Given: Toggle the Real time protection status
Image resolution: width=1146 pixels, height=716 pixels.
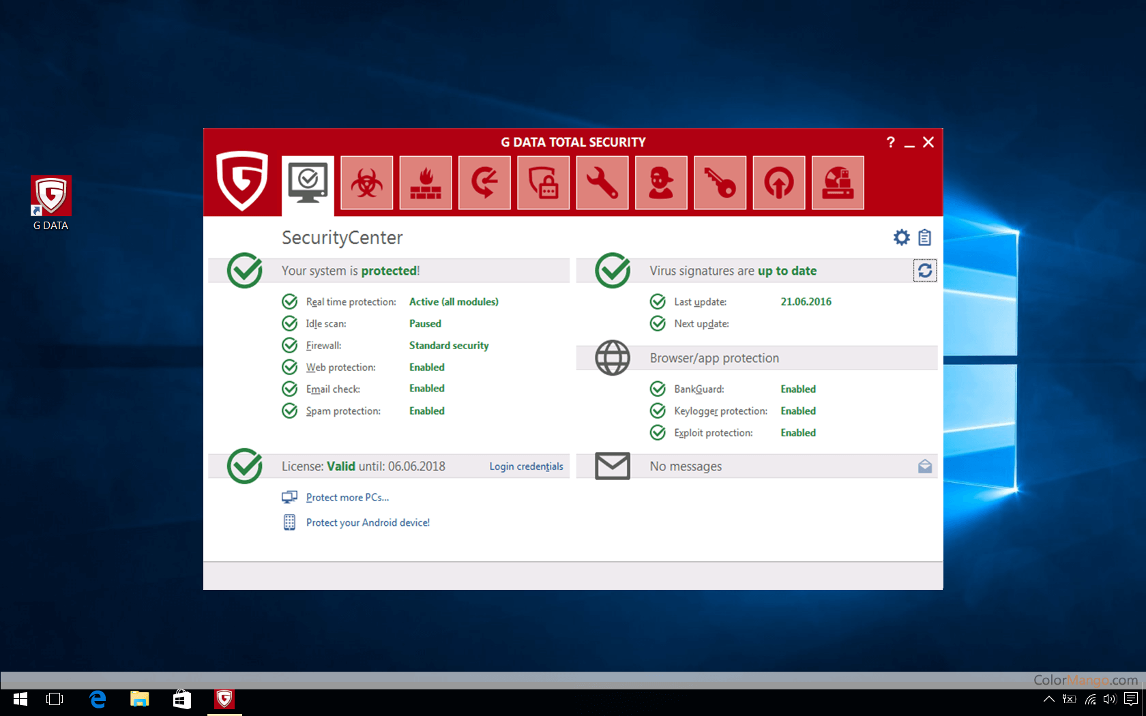Looking at the screenshot, I should pos(454,302).
